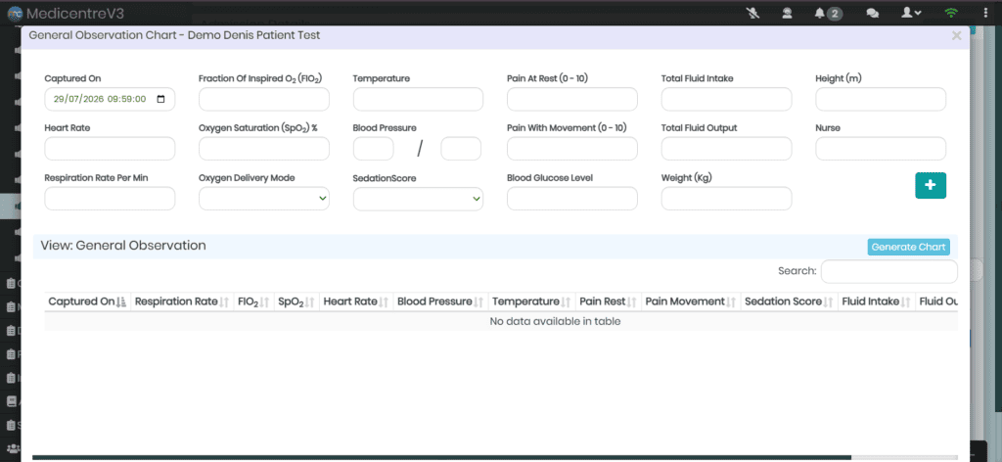Add observation with the green plus button
The image size is (1002, 462).
coord(931,185)
